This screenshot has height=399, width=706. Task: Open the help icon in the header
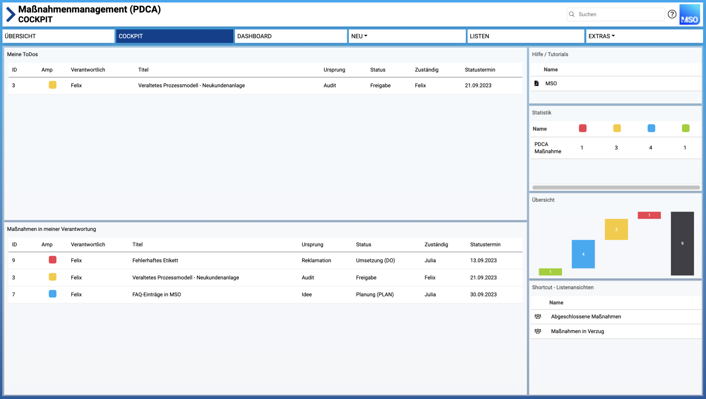(x=672, y=14)
